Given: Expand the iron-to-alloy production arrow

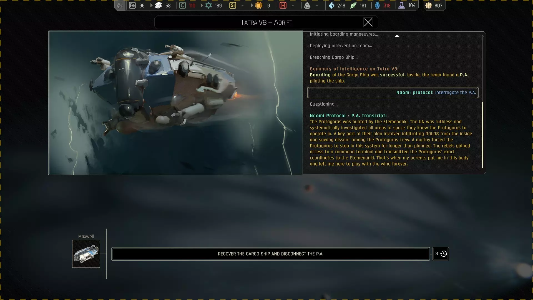Looking at the screenshot, I should (x=151, y=5).
